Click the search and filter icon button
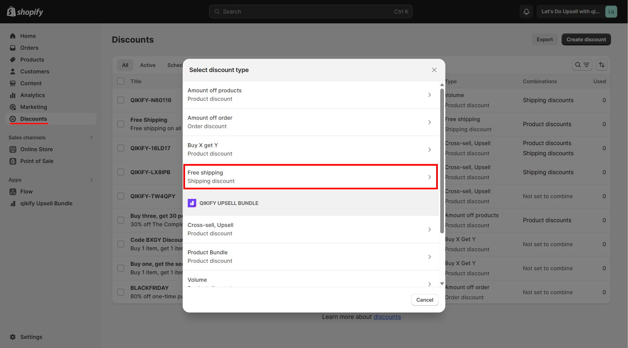Image resolution: width=628 pixels, height=348 pixels. (x=582, y=65)
